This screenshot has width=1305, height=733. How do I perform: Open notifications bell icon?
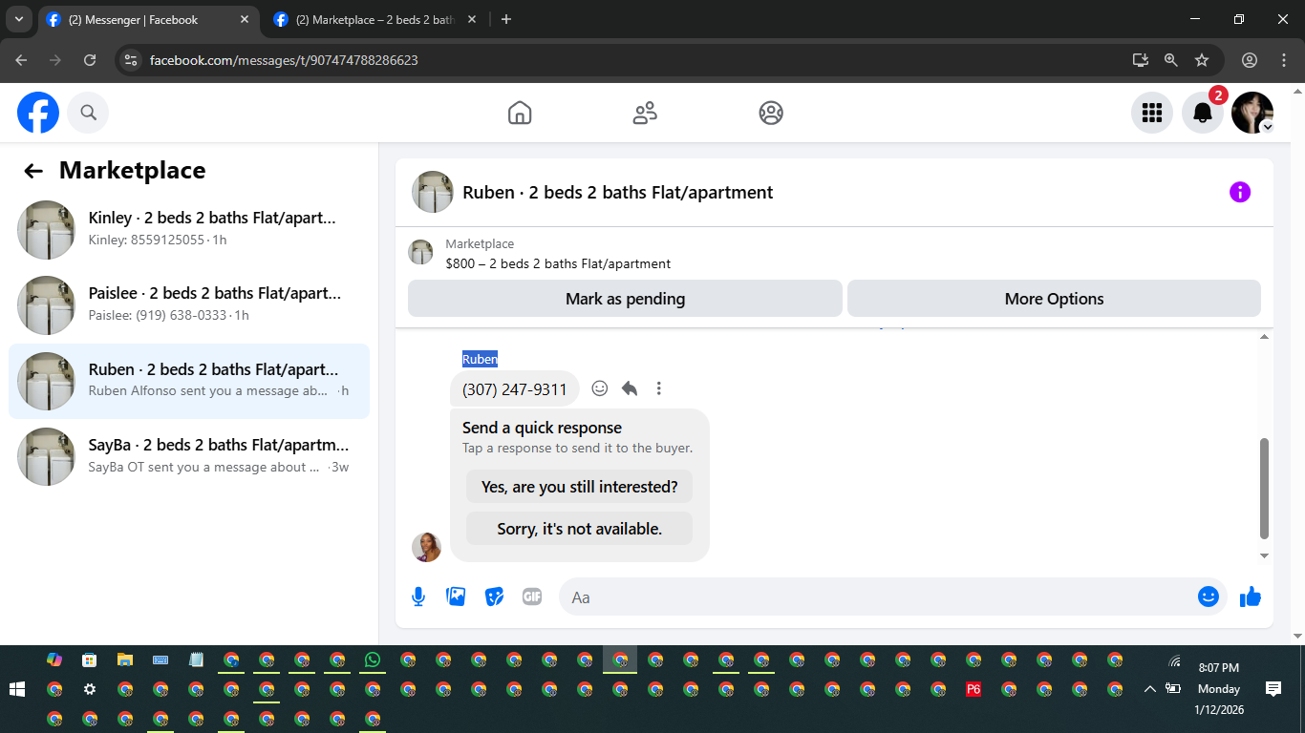click(x=1203, y=113)
